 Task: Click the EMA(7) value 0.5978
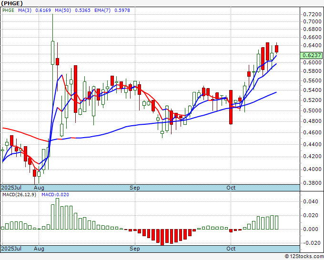(122, 10)
